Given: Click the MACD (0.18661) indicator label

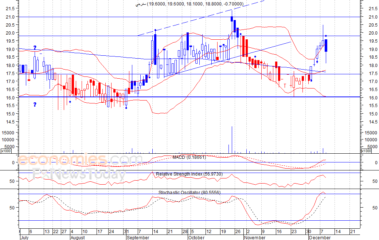Looking at the screenshot, I should pyautogui.click(x=189, y=157).
